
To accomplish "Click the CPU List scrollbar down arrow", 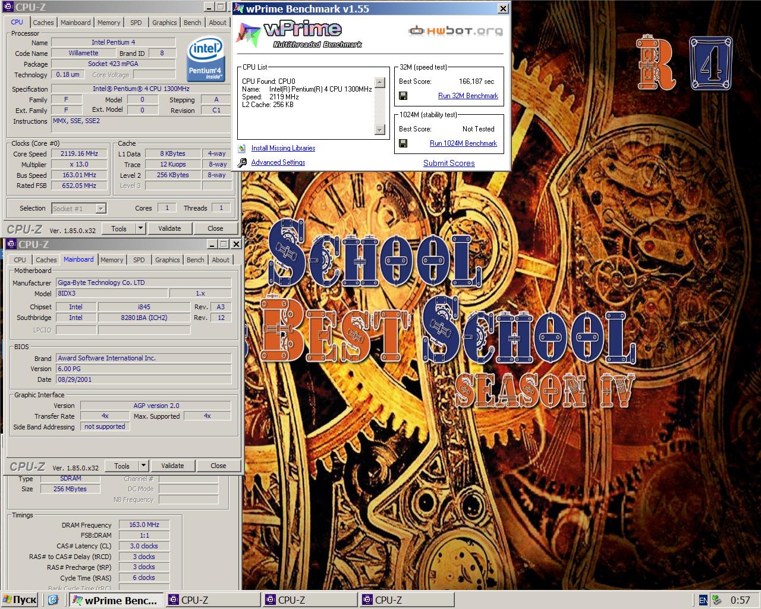I will tap(379, 130).
